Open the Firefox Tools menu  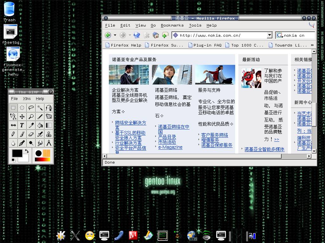click(195, 25)
